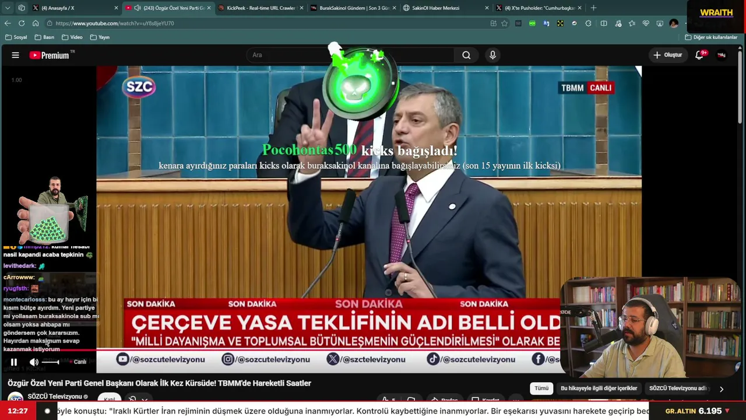
Task: Click the streamer webcam overlay
Action: coord(649,327)
